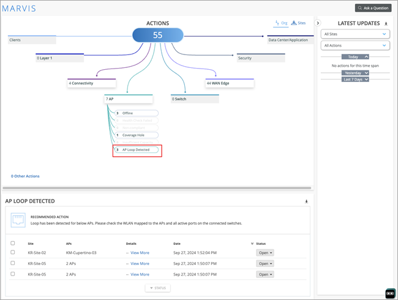The height and width of the screenshot is (300, 398).
Task: Check the select-all checkbox in table header
Action: point(13,243)
